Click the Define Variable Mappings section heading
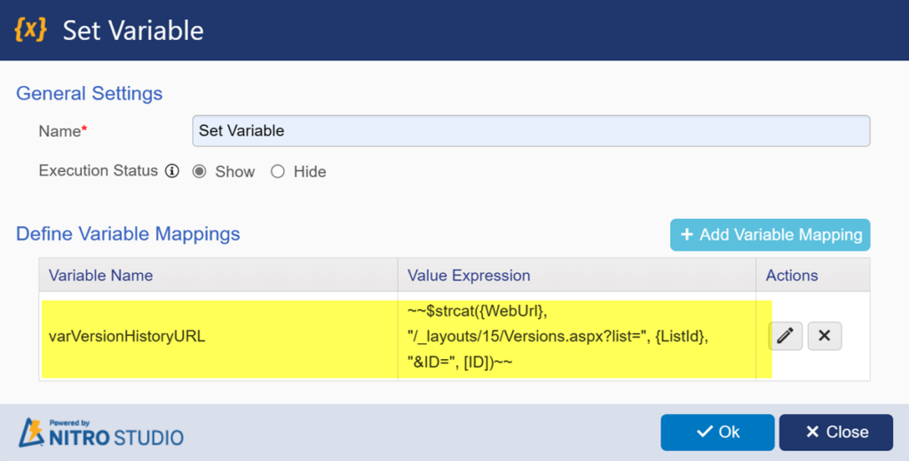Viewport: 909px width, 461px height. click(128, 234)
